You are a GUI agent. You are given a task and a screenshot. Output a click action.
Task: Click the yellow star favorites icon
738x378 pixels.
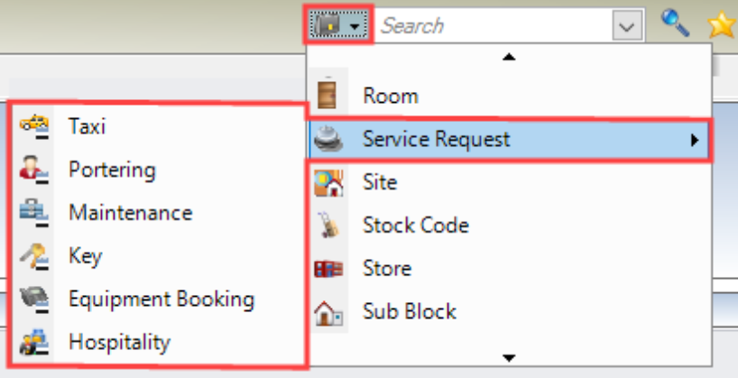(x=722, y=25)
